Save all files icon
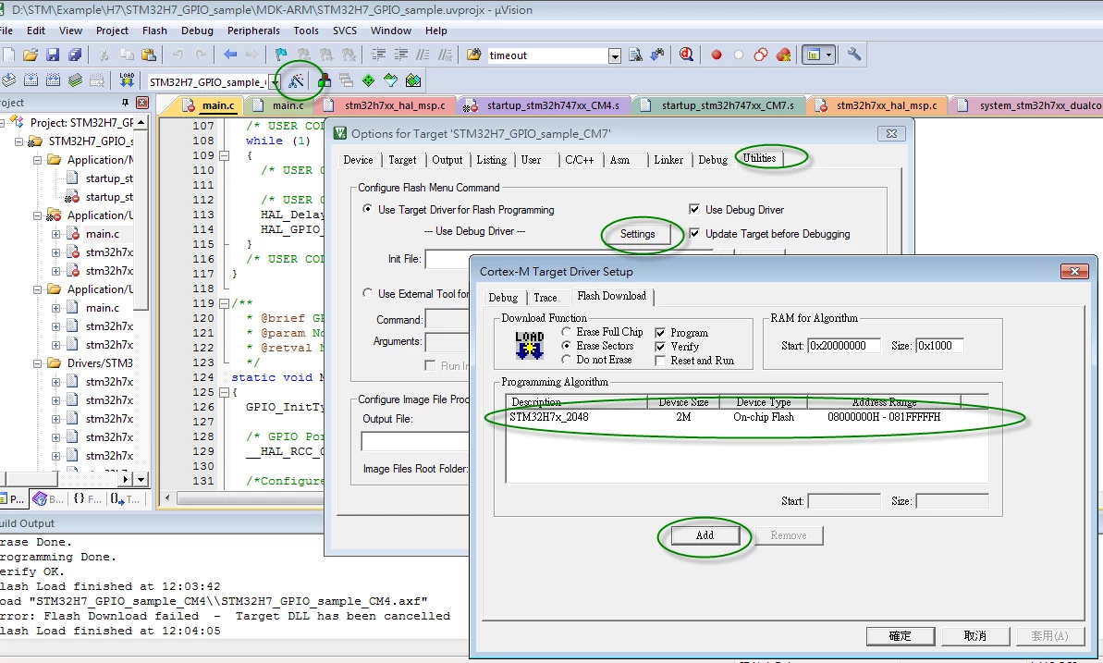This screenshot has width=1103, height=663. tap(75, 55)
